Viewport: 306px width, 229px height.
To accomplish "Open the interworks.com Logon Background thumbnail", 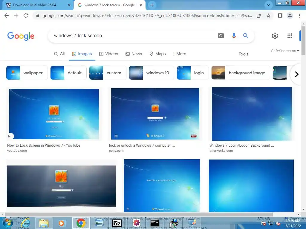I will click(252, 114).
